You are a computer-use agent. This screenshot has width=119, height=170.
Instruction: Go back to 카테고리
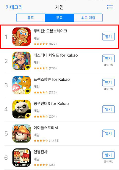point(14,7)
